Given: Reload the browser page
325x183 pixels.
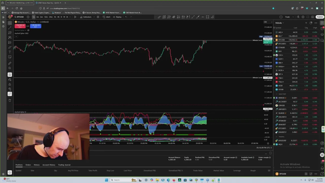Looking at the screenshot, I should (17, 8).
